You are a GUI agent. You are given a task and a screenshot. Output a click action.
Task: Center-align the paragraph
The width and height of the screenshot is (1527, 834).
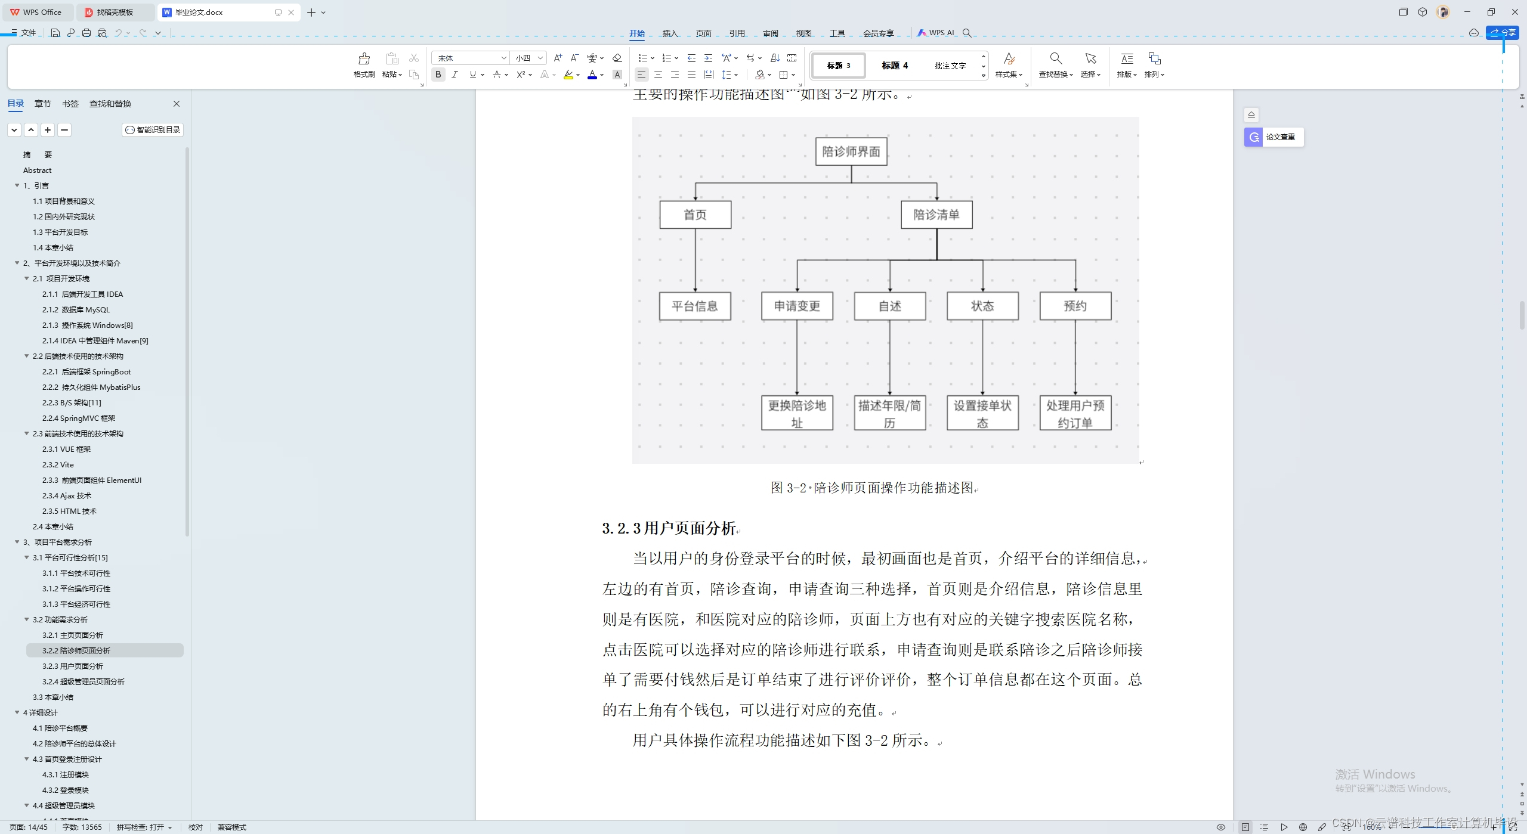658,75
